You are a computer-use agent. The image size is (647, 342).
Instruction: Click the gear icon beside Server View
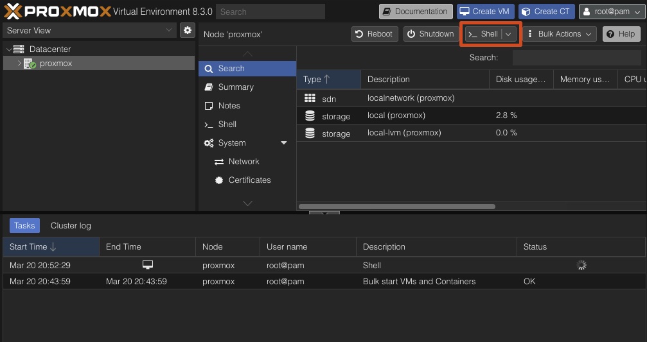(187, 30)
